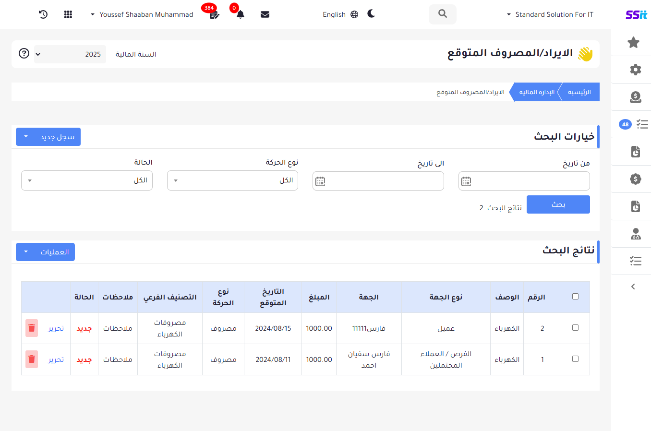Open calendar picker for من تاريخ

(466, 181)
